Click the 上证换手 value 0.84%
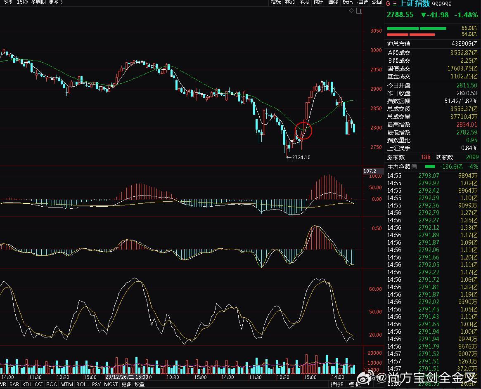 coord(469,148)
